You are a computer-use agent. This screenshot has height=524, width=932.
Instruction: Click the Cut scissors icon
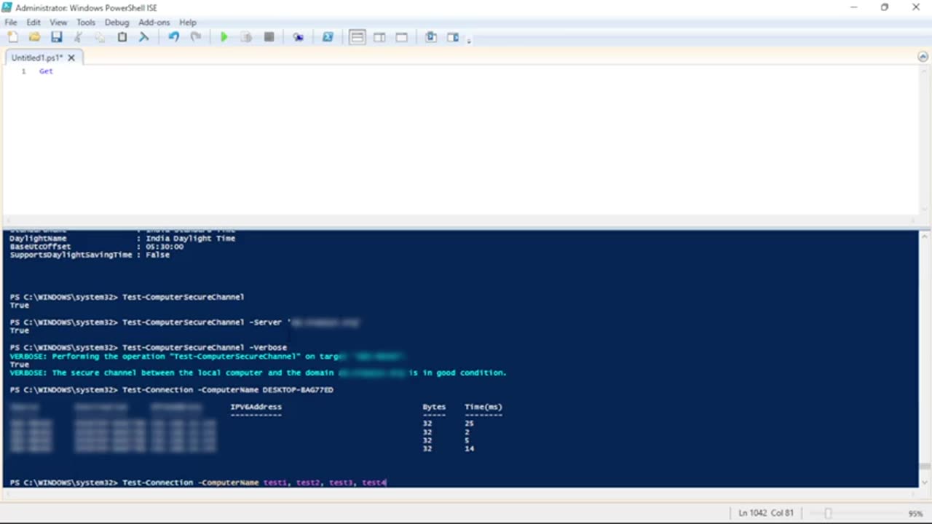tap(78, 37)
